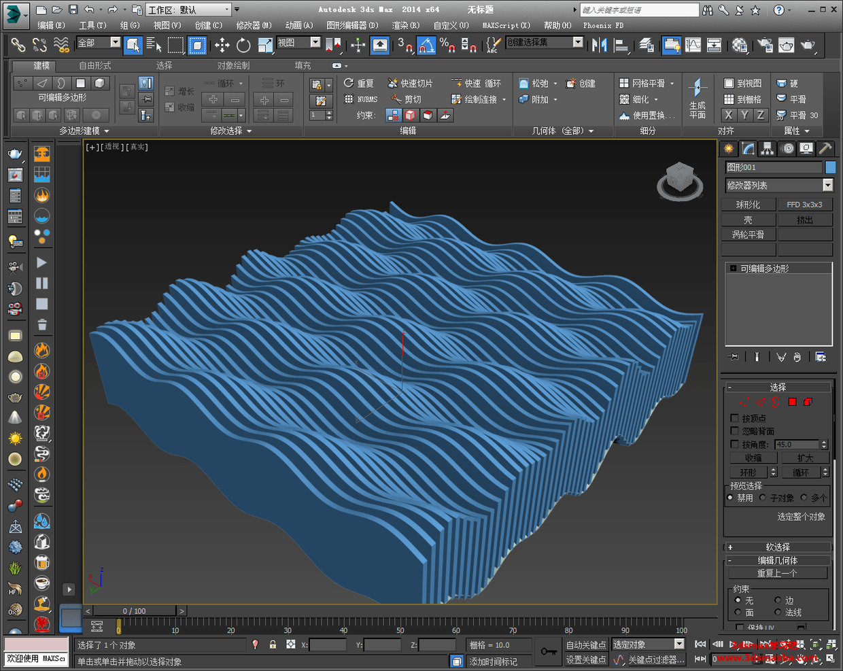Click the 自动关键点 button
Screen dimensions: 843x671
[586, 644]
